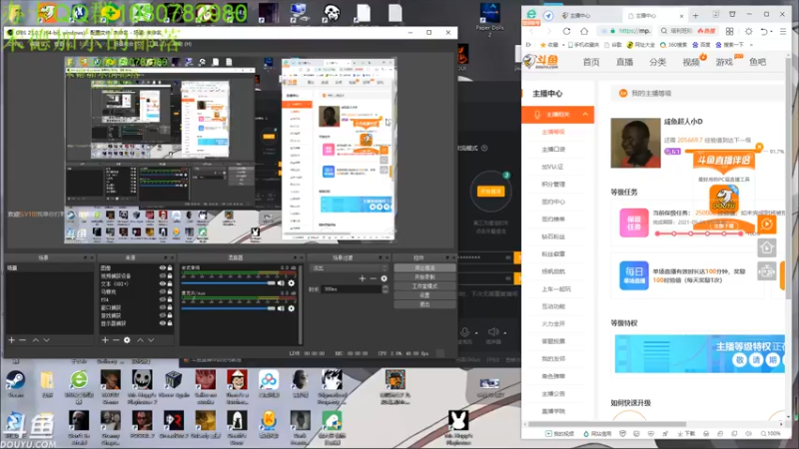Open Mic/Aux gear settings in mixer
Screen dimensions: 799x449
pyautogui.click(x=292, y=308)
